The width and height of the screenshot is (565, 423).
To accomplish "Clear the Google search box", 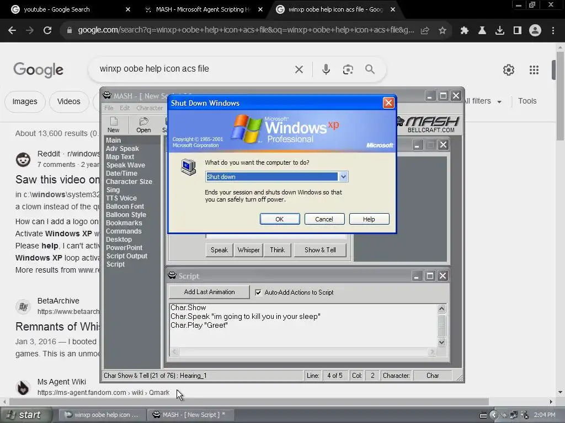I will 299,69.
